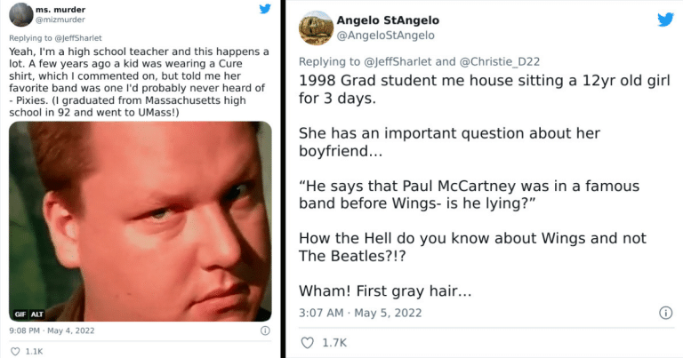683x358 pixels.
Task: Like ms. murder's tweet with the heart
Action: [16, 350]
